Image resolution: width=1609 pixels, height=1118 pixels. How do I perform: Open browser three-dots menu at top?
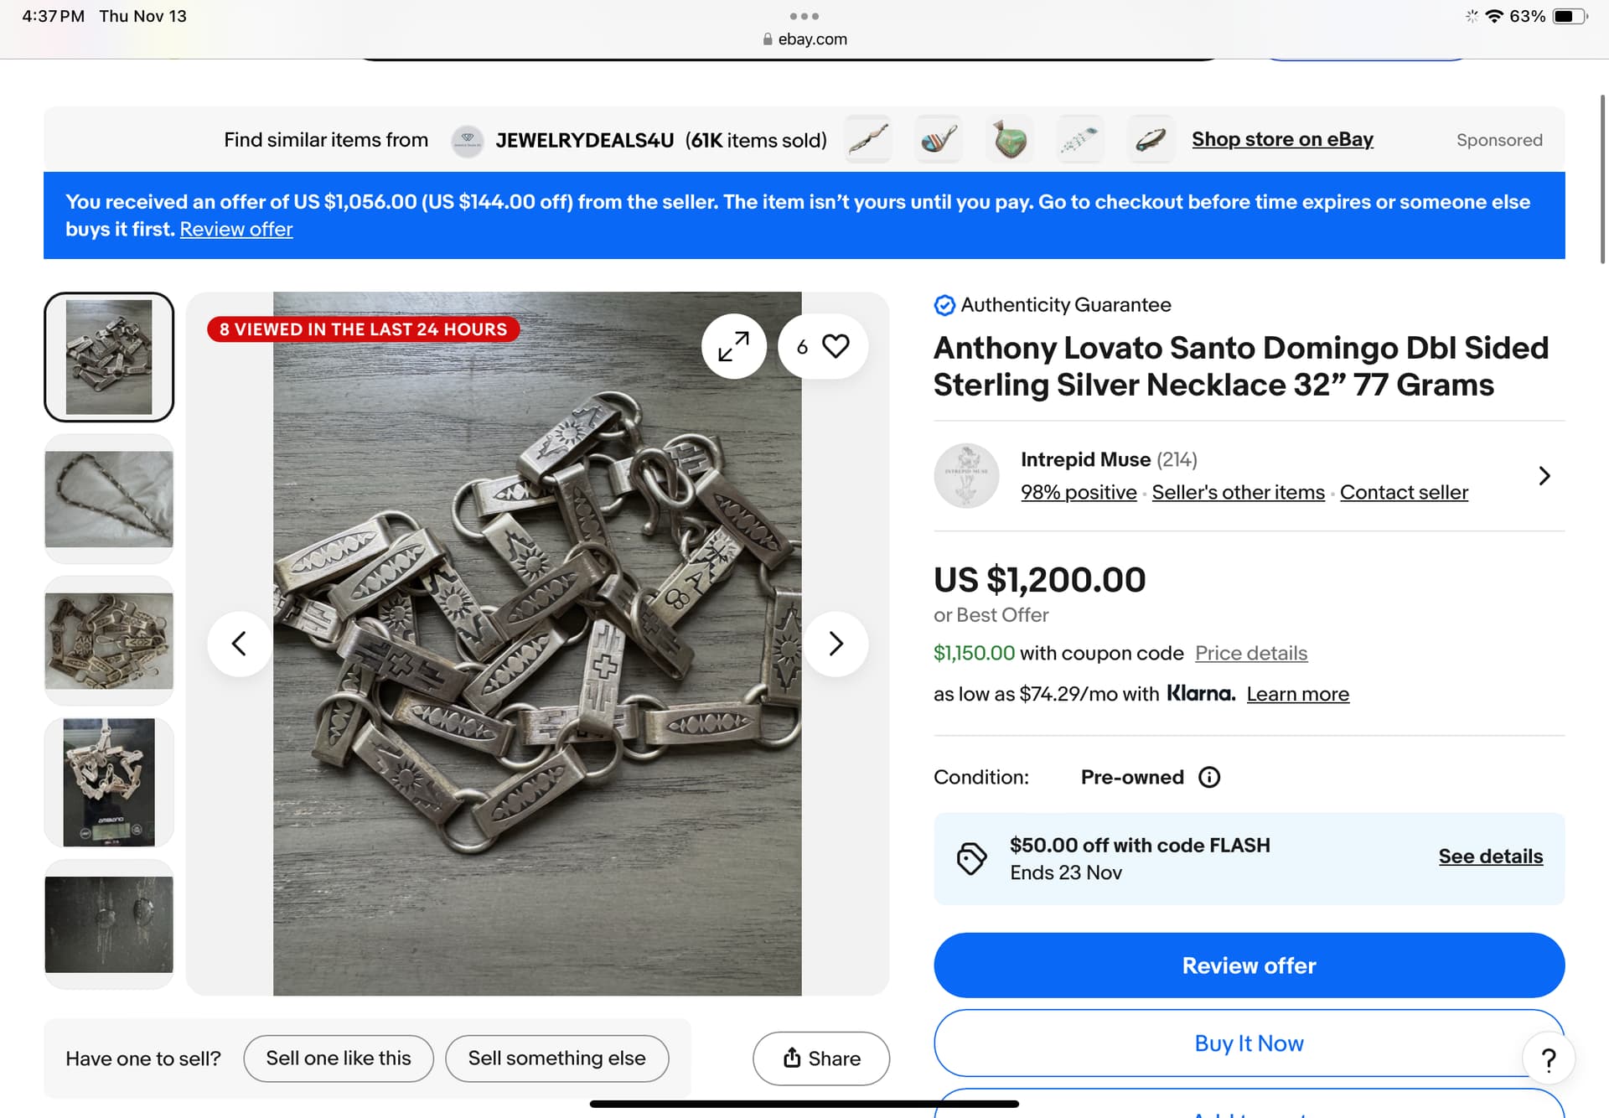[x=804, y=16]
